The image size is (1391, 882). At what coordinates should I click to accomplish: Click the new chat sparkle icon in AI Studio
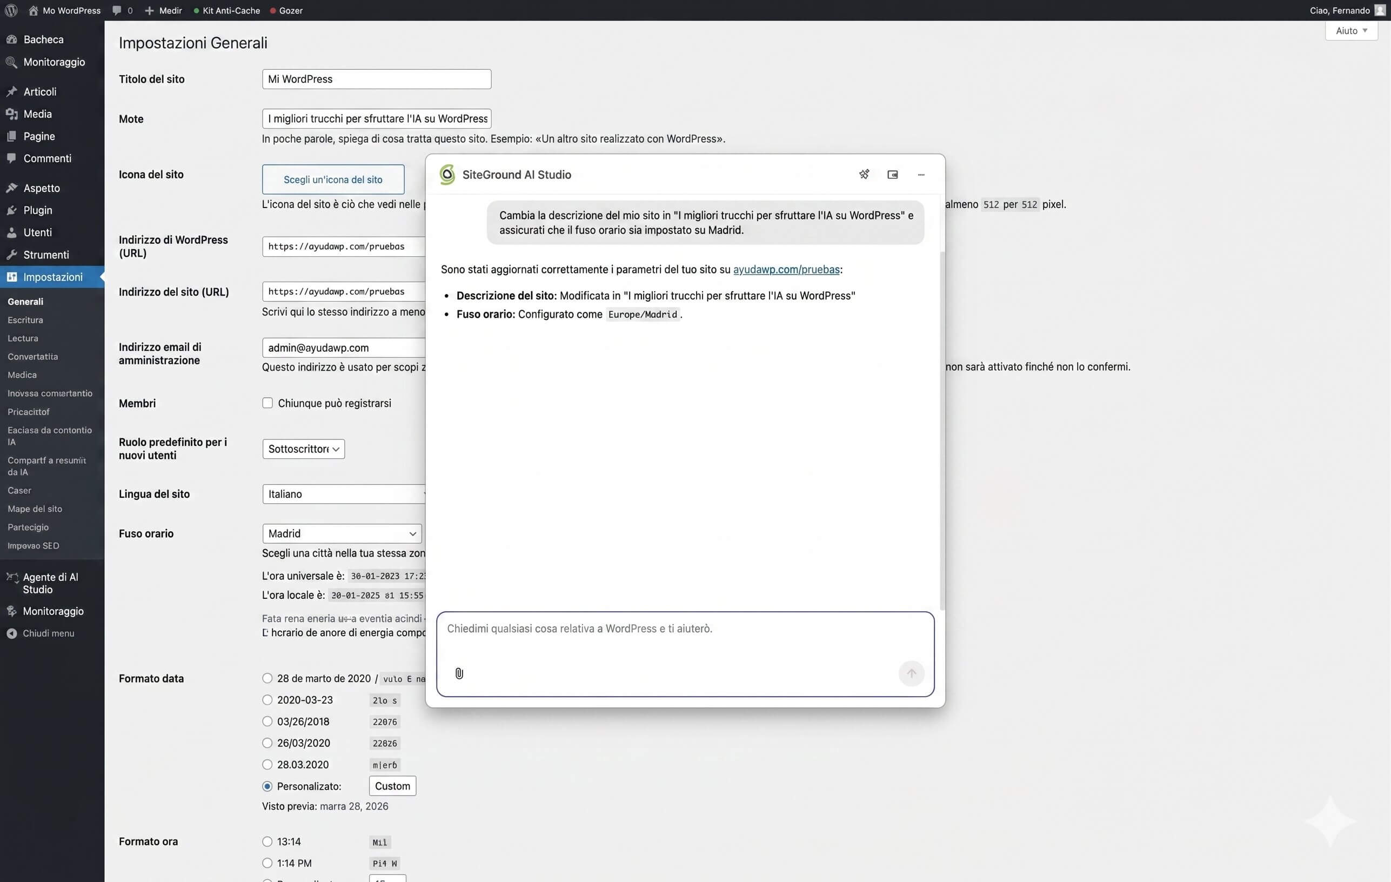click(864, 175)
